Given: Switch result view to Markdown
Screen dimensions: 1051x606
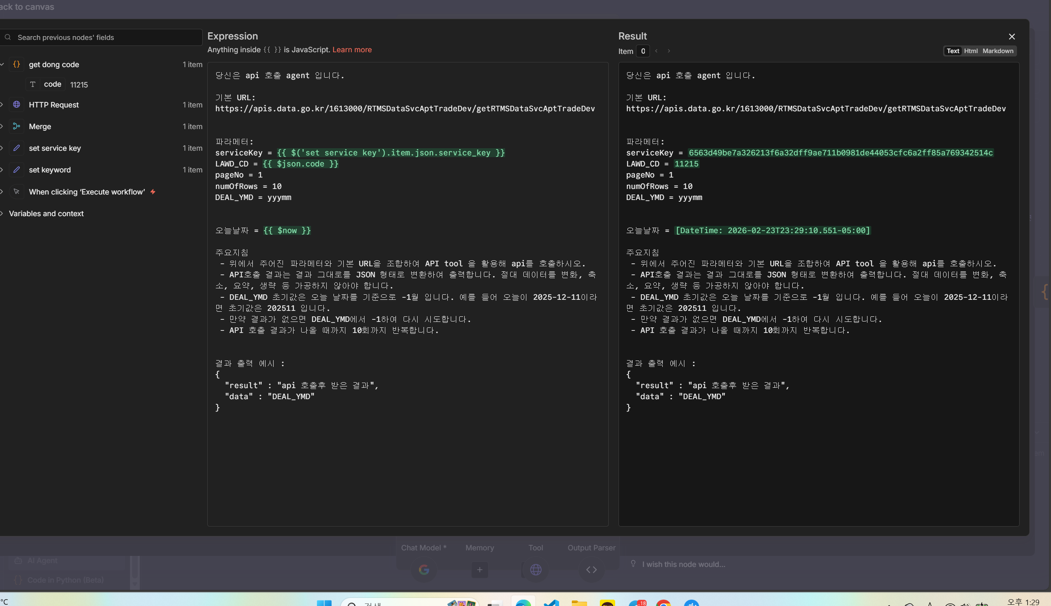Looking at the screenshot, I should tap(997, 51).
